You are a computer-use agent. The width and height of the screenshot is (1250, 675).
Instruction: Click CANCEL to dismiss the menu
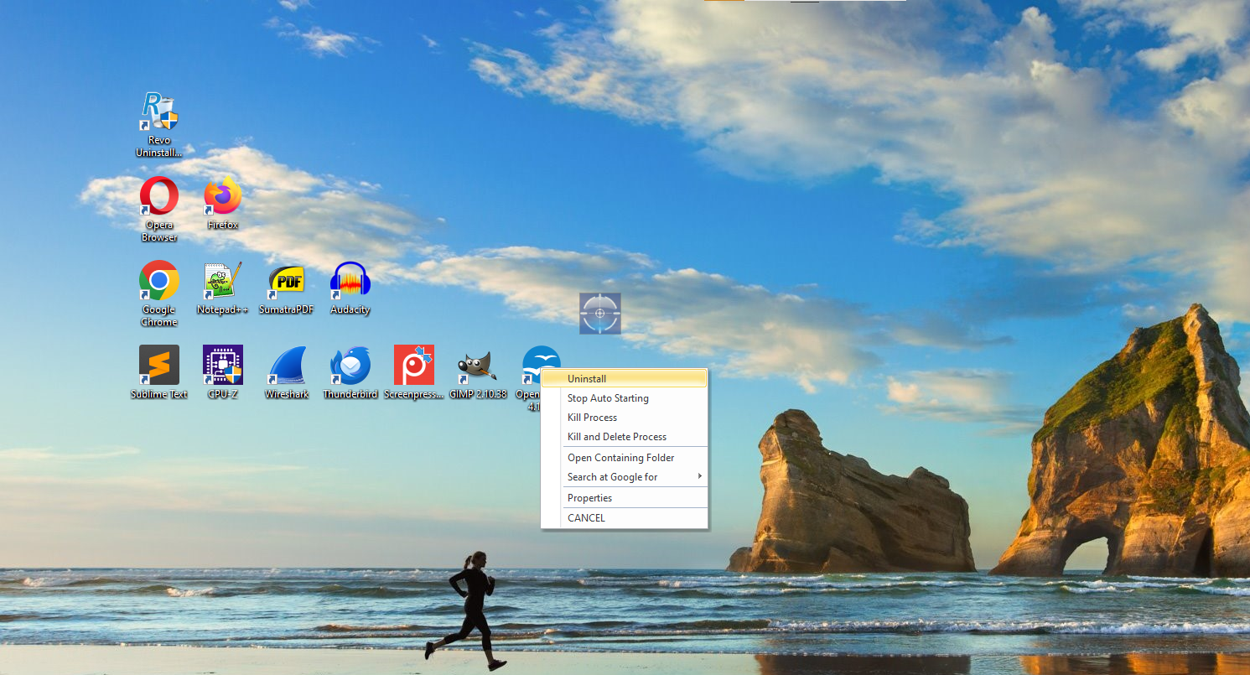(x=625, y=517)
